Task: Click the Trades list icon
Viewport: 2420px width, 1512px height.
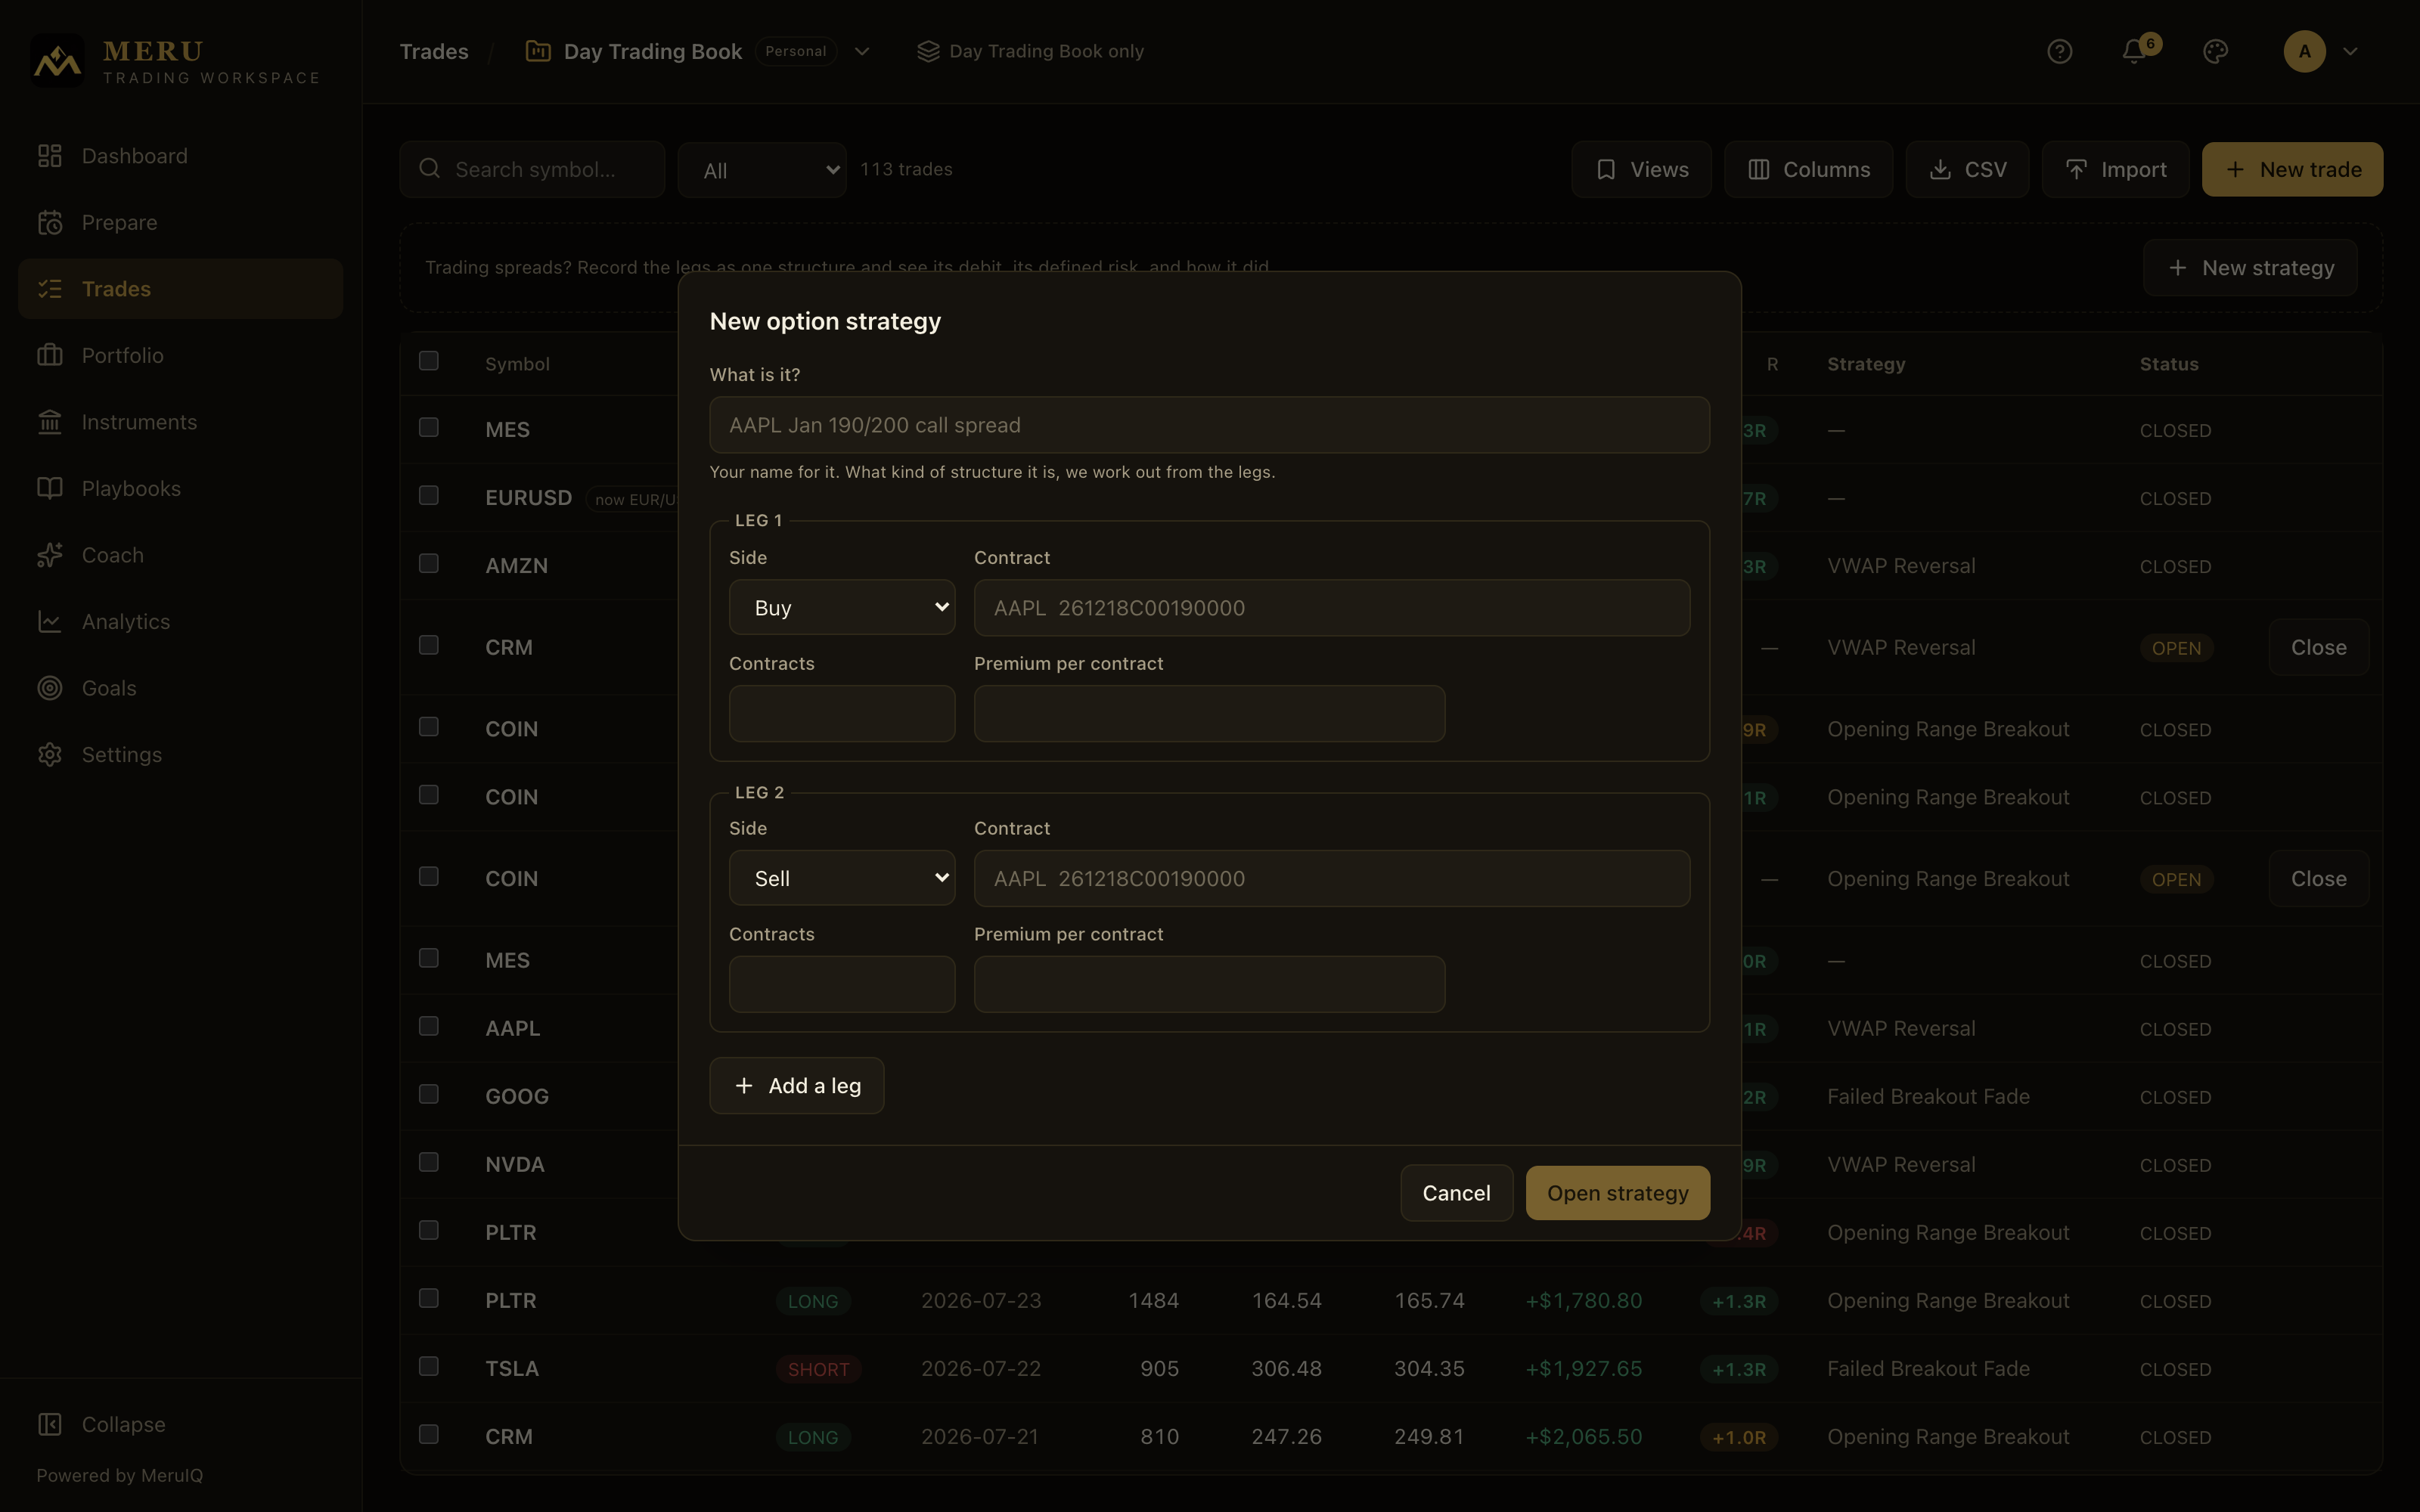Action: (x=50, y=289)
